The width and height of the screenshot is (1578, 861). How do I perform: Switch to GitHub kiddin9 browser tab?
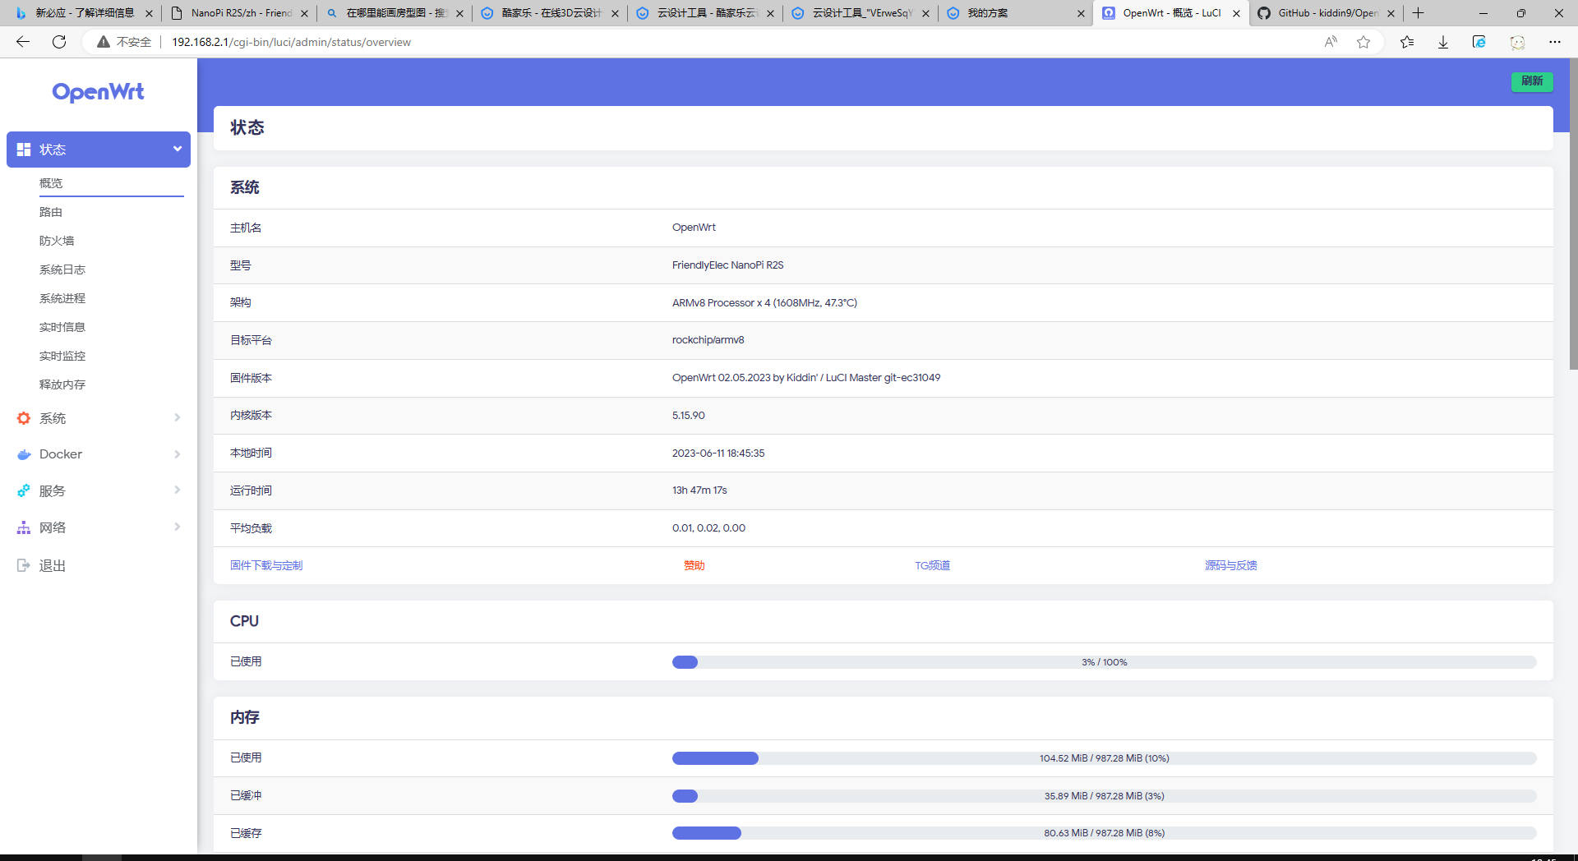pyautogui.click(x=1327, y=13)
